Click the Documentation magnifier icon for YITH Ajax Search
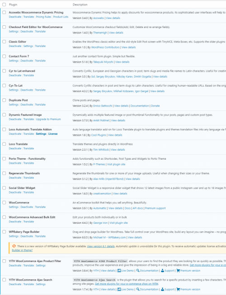The image size is (226, 295). (x=138, y=289)
